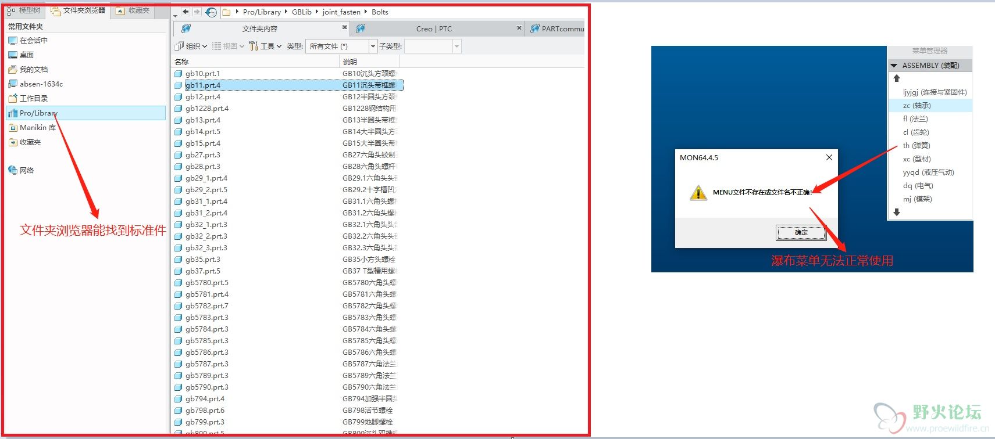
Task: Select file gb1228.prt.4
Action: [x=207, y=109]
